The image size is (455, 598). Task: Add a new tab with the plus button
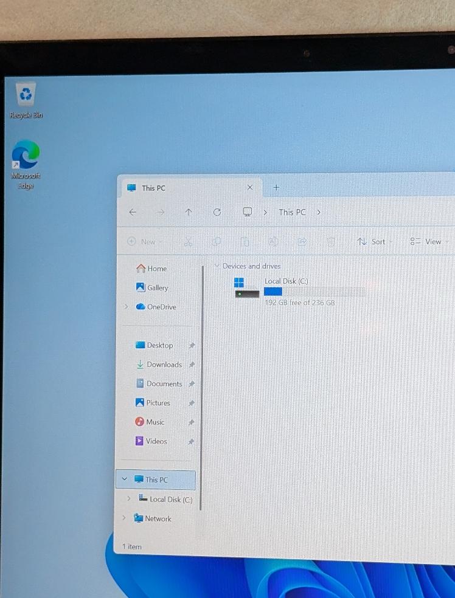[276, 188]
